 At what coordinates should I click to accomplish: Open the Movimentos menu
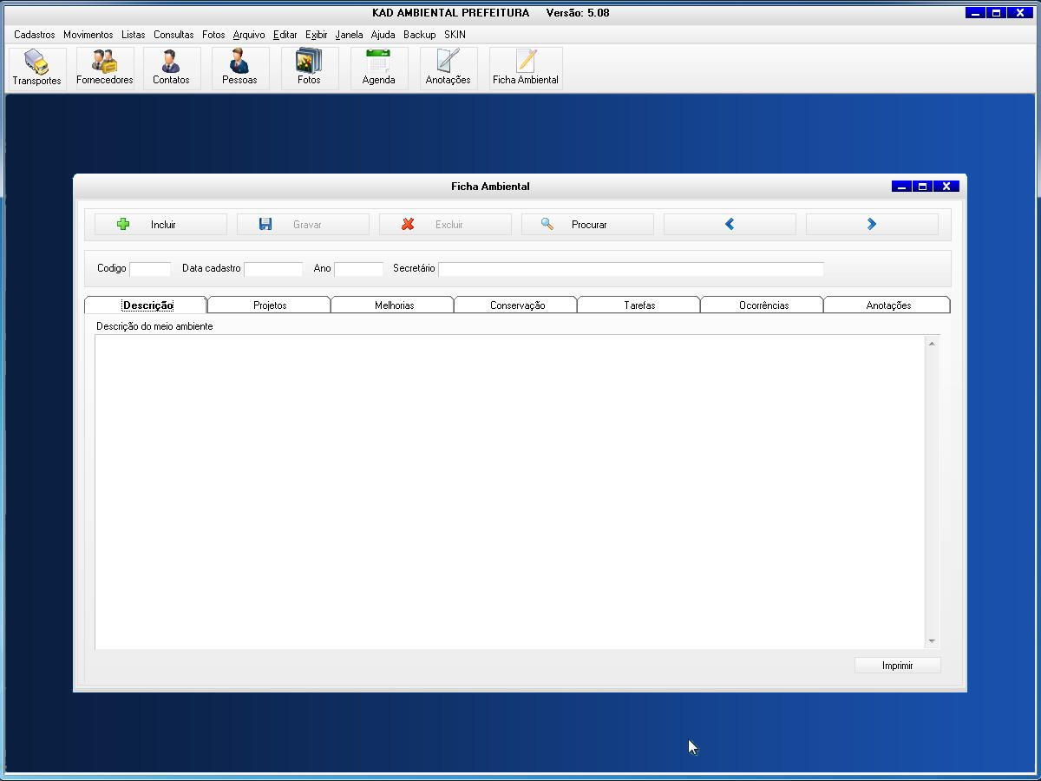[88, 35]
